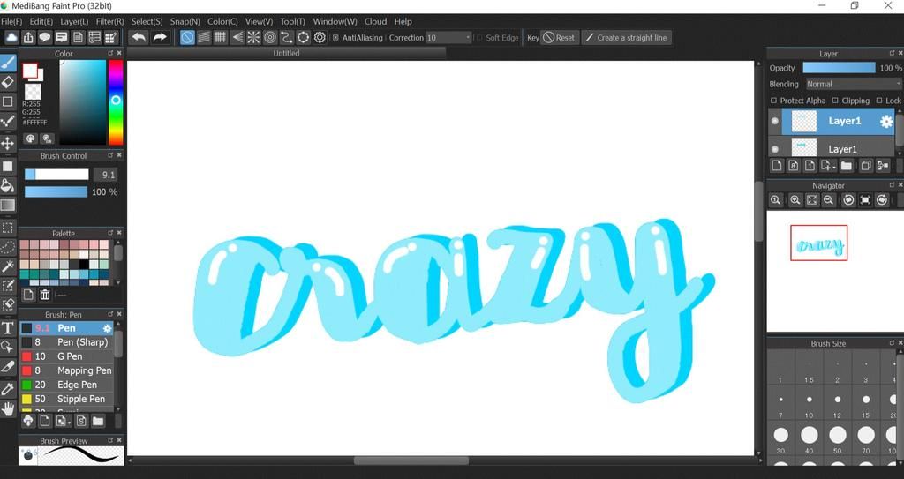The width and height of the screenshot is (904, 479).
Task: Download brush from cloud icon
Action: [x=27, y=422]
